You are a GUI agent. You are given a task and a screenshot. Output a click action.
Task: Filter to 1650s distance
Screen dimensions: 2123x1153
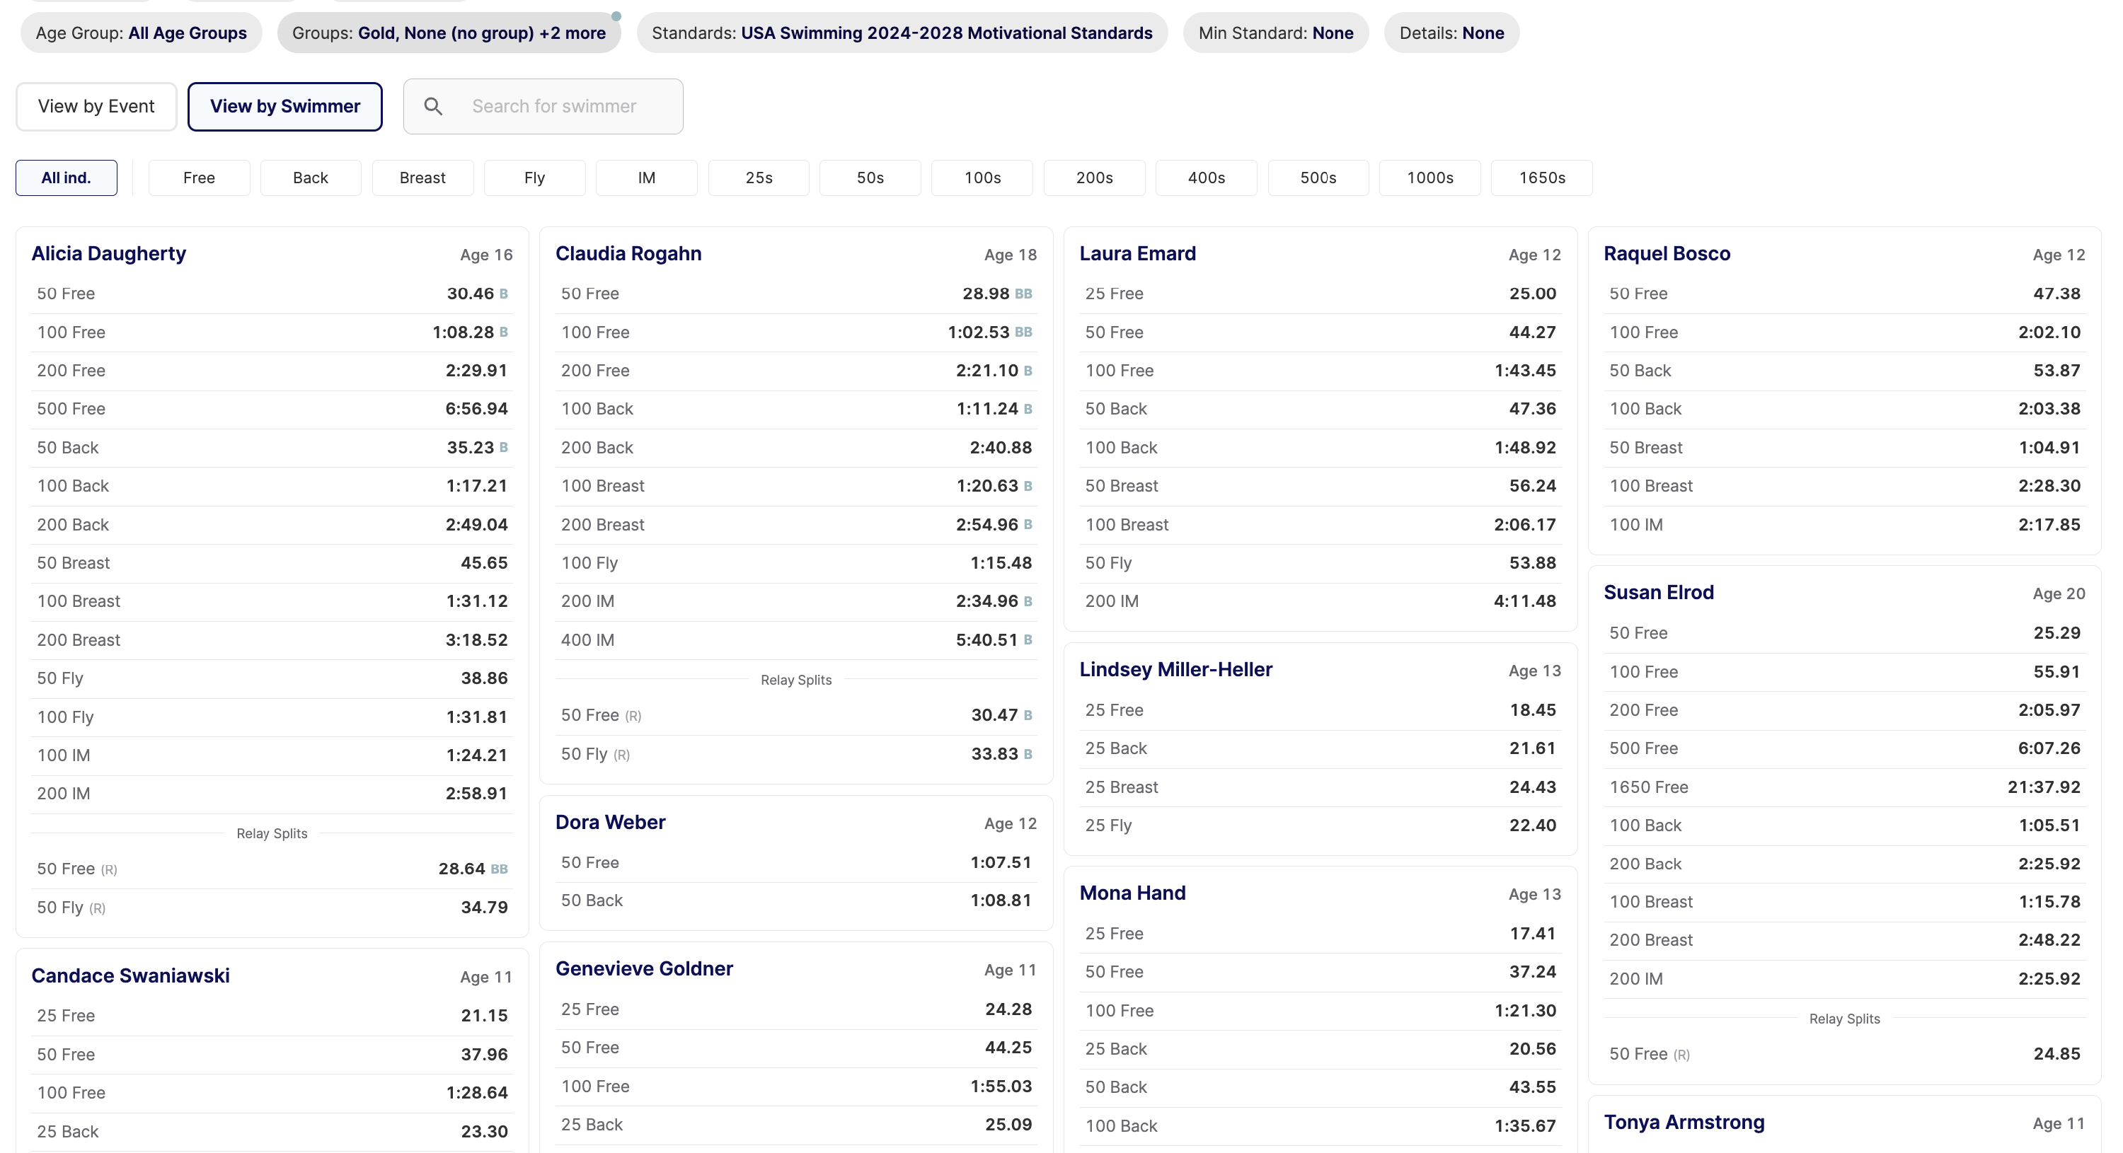1541,178
